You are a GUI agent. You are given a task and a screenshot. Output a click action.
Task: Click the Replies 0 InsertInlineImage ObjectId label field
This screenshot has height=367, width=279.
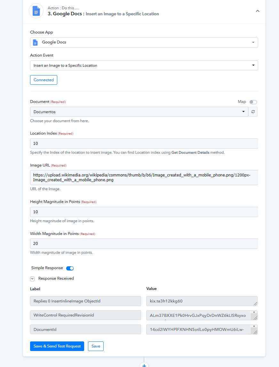click(85, 301)
